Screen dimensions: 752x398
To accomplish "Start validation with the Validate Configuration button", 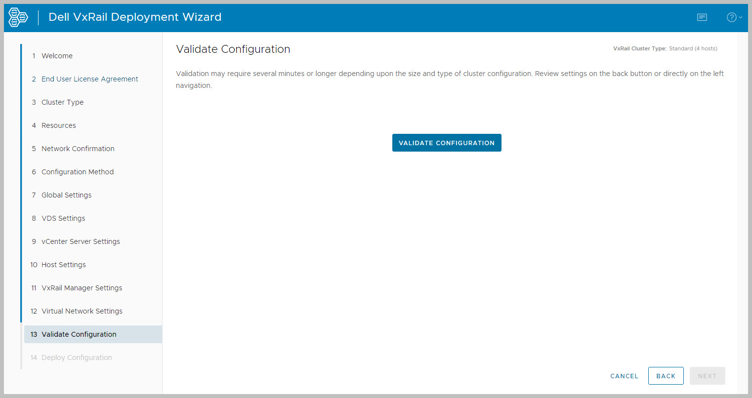I will pyautogui.click(x=447, y=143).
